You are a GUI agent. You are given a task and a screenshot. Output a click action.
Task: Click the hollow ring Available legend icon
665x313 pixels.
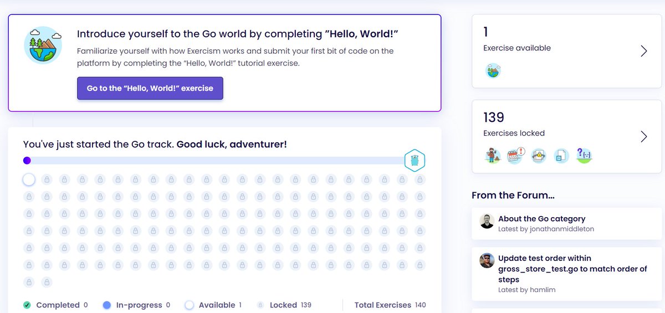tap(190, 305)
